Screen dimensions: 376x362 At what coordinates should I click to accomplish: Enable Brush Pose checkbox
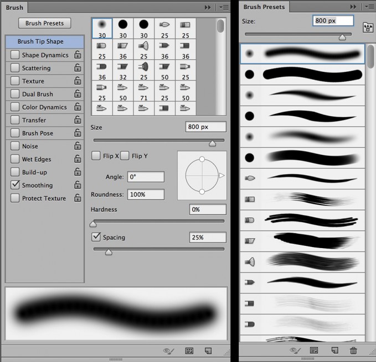(15, 133)
